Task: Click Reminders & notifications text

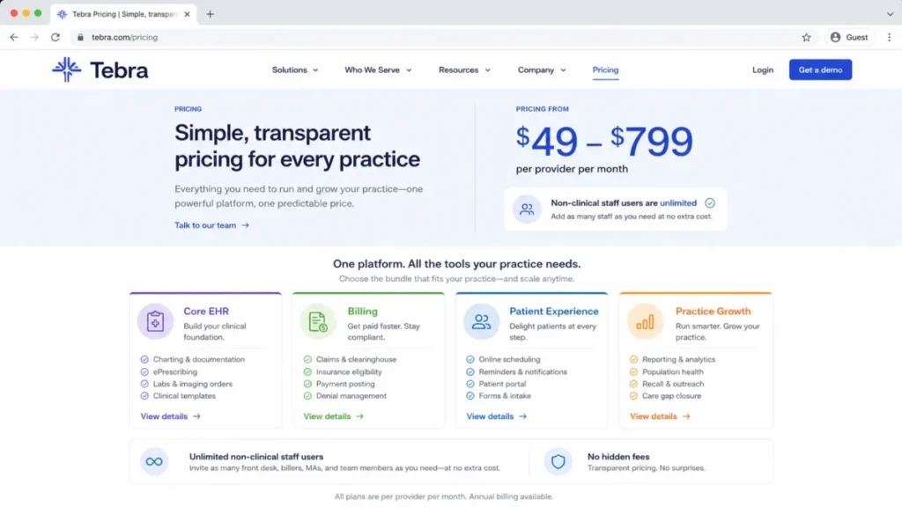Action: coord(523,372)
